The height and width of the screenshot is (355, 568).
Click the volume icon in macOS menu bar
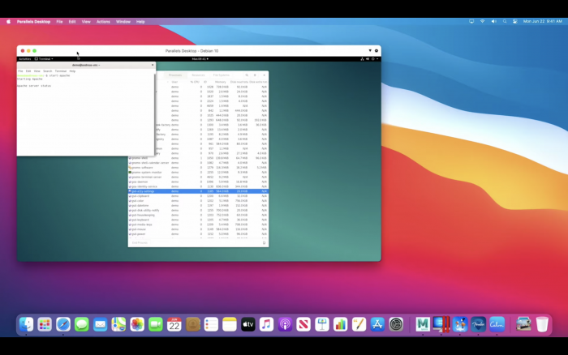pos(493,21)
